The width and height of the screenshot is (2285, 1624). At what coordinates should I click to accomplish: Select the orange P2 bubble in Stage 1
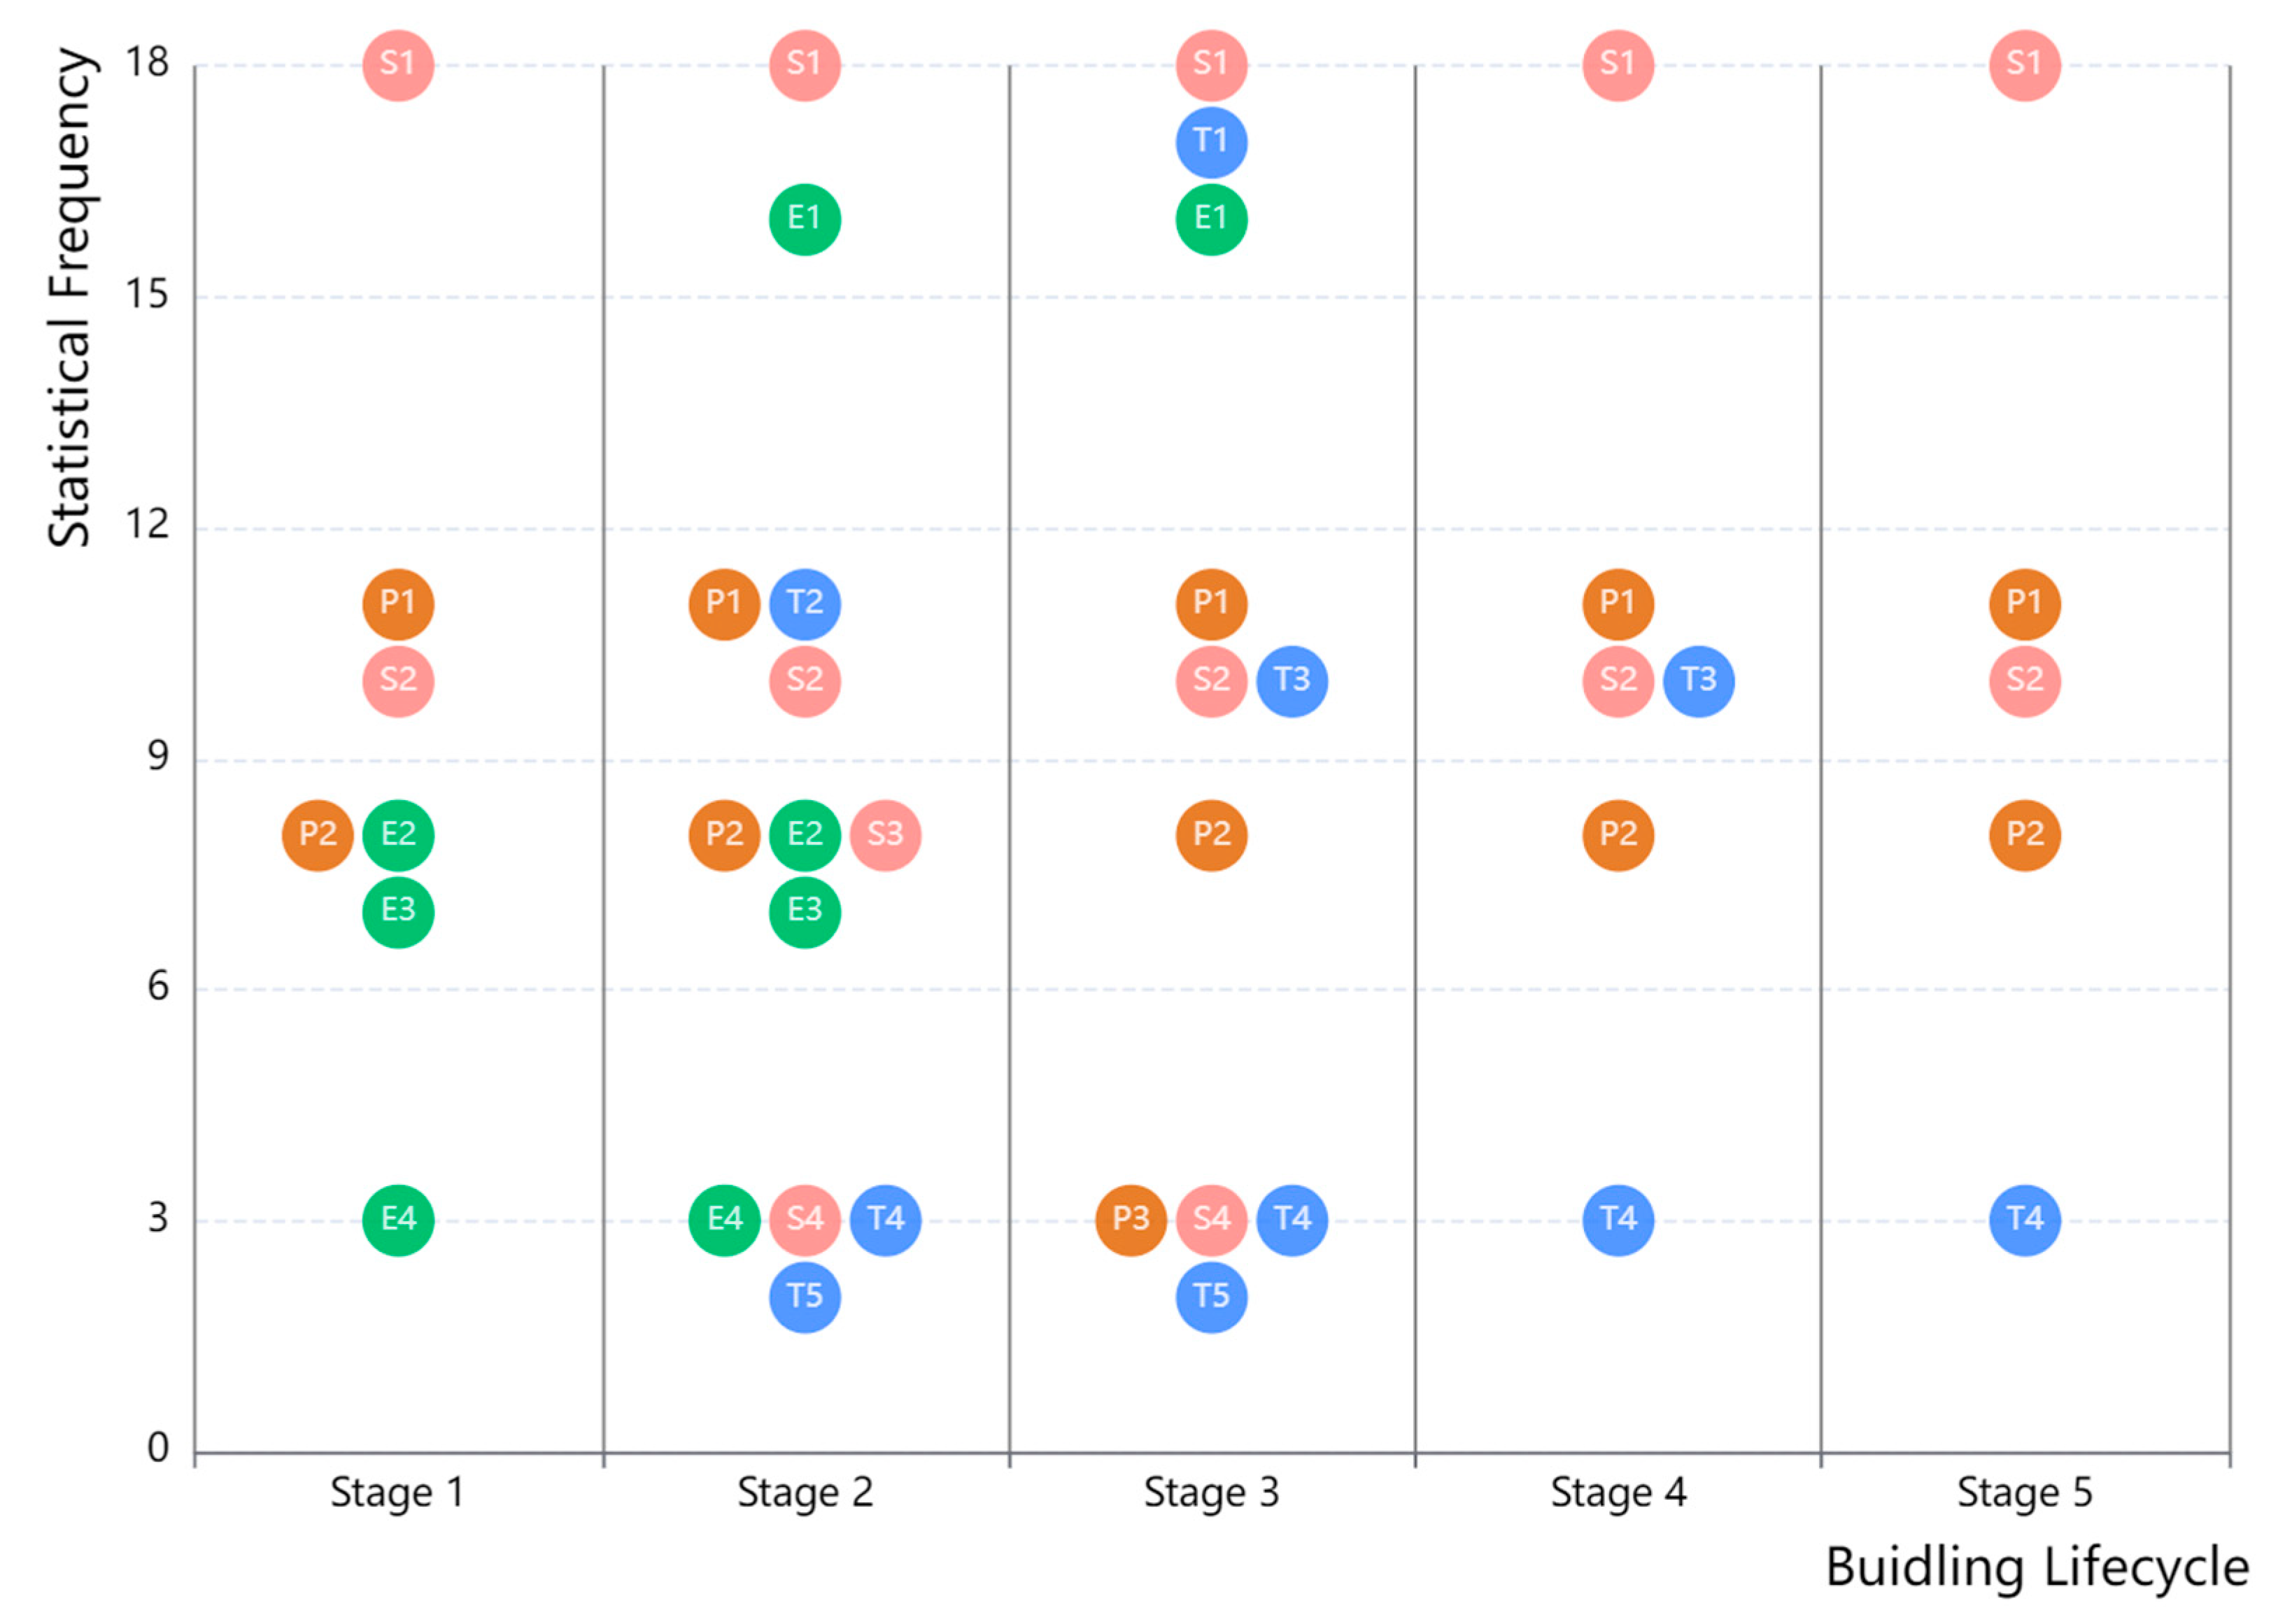click(x=317, y=835)
